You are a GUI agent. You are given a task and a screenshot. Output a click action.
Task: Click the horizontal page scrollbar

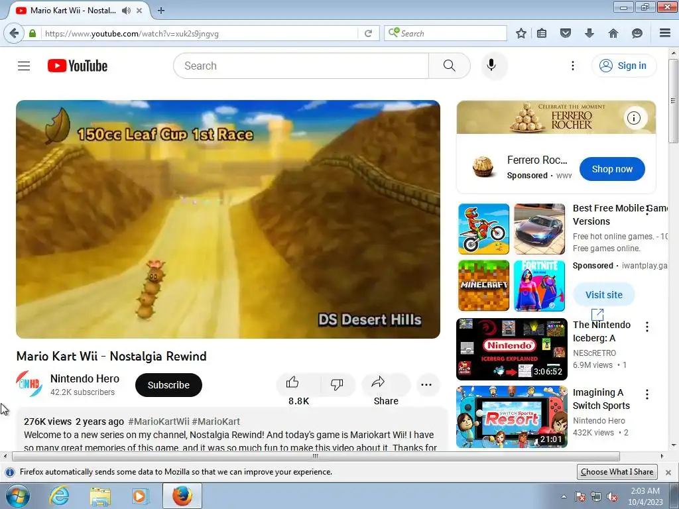[x=316, y=456]
